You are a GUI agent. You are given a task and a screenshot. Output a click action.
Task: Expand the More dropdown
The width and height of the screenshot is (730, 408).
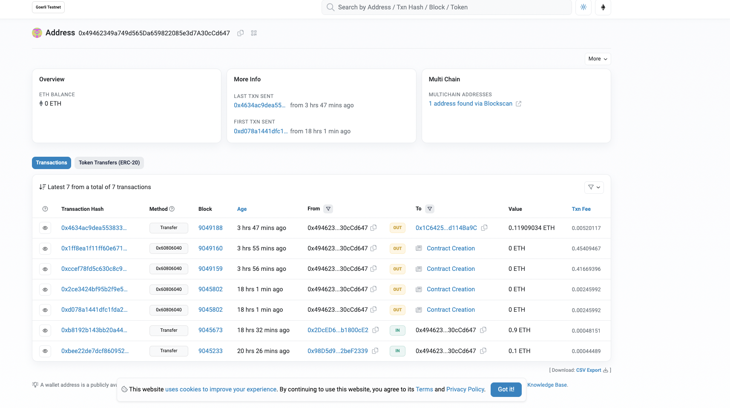[x=598, y=59]
